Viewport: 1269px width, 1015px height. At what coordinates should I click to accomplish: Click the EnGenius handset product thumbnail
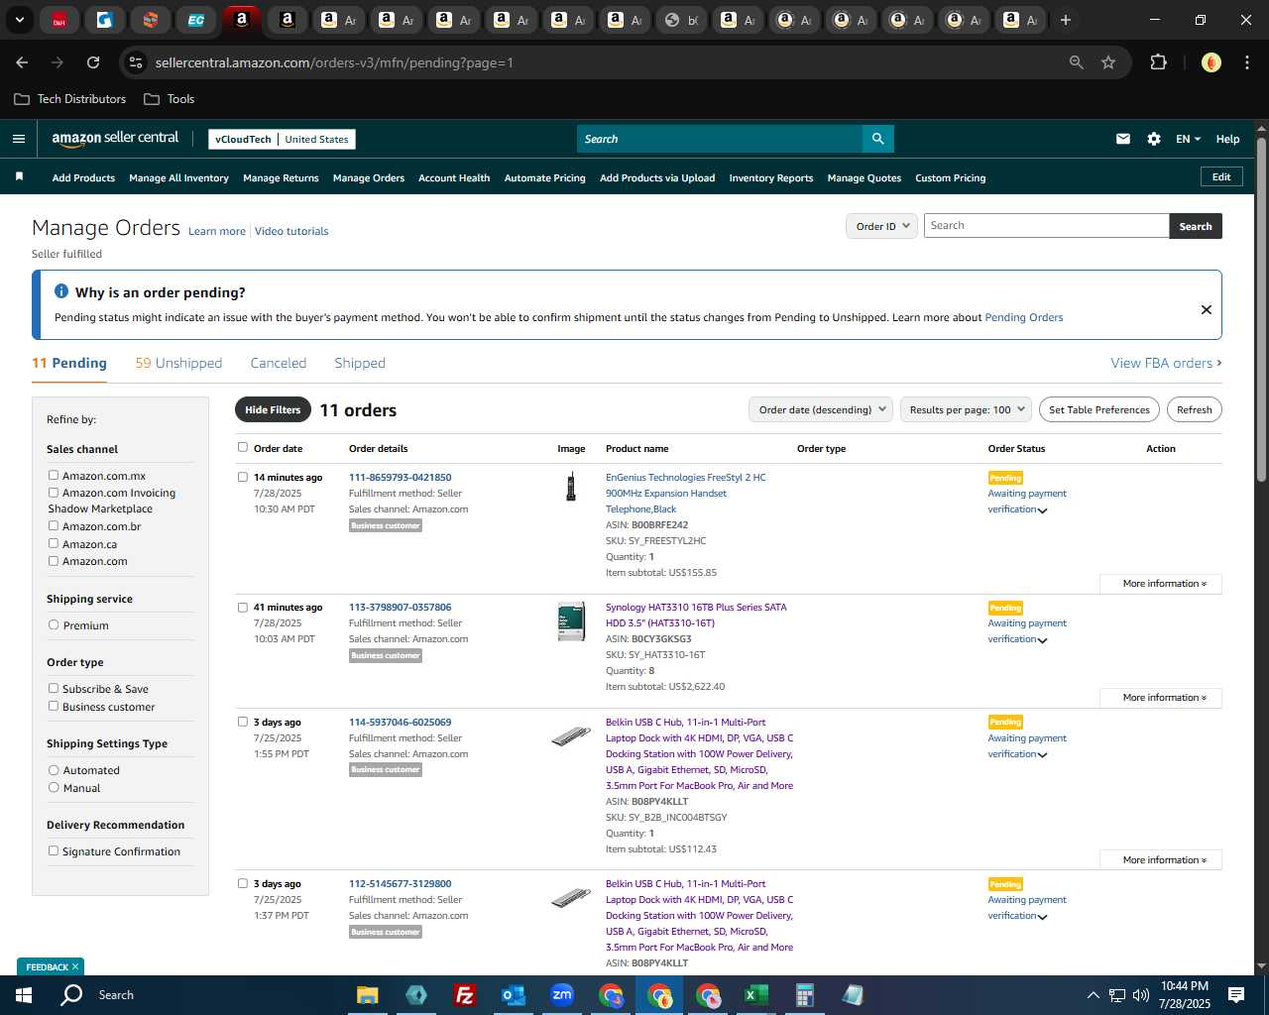click(x=571, y=487)
